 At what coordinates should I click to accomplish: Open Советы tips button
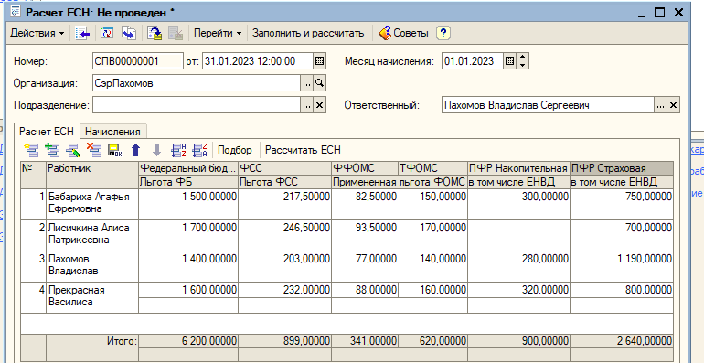pos(403,33)
